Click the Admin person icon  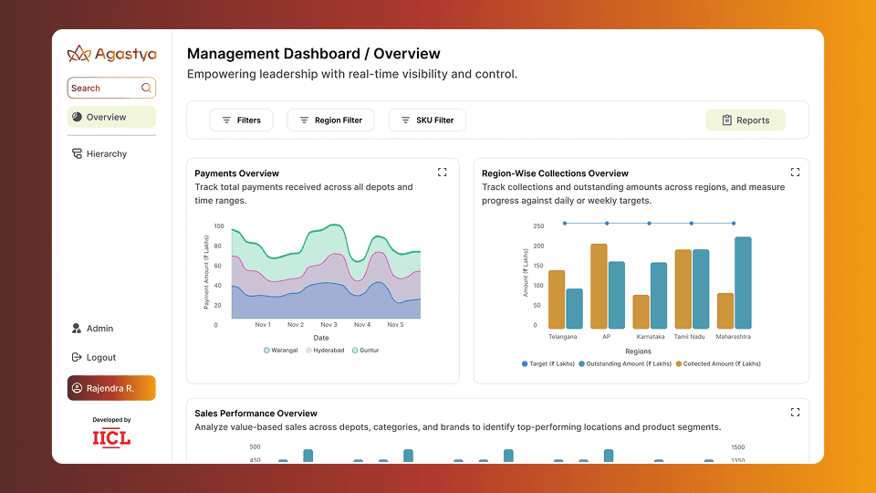click(77, 329)
